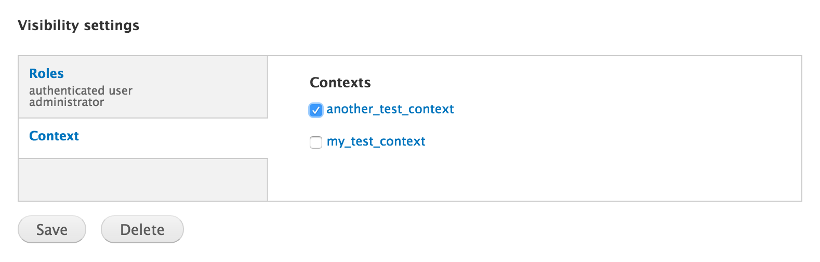Switch to the Context vertical tab
This screenshot has width=820, height=262.
(143, 138)
